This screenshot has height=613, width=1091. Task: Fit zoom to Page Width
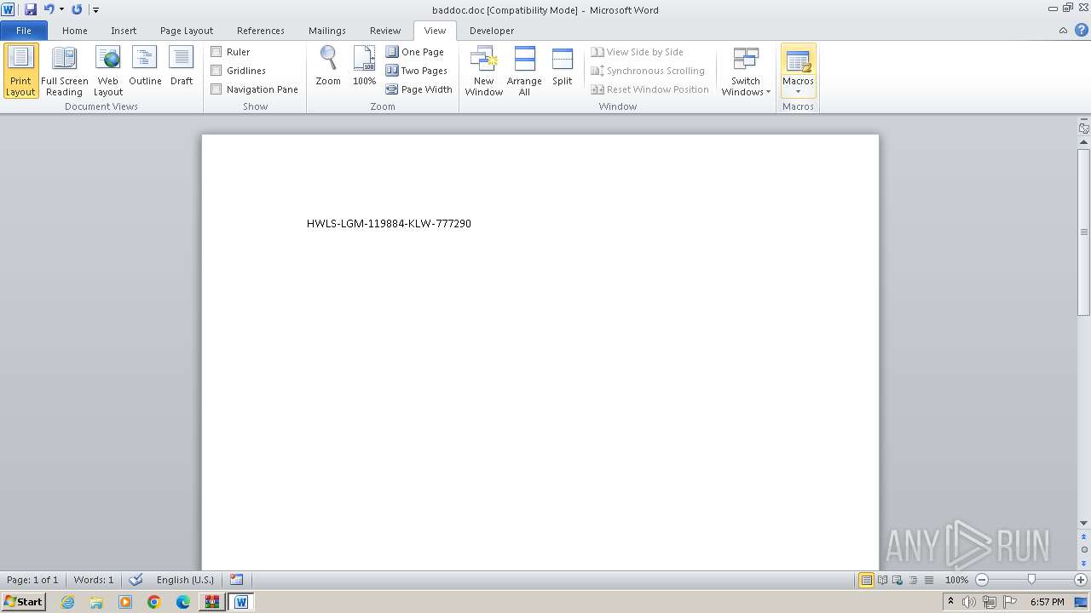click(x=419, y=89)
